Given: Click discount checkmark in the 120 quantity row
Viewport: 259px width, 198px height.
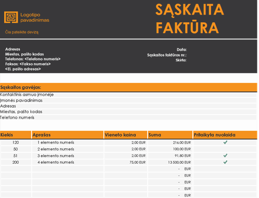Looking at the screenshot, I should [x=225, y=143].
